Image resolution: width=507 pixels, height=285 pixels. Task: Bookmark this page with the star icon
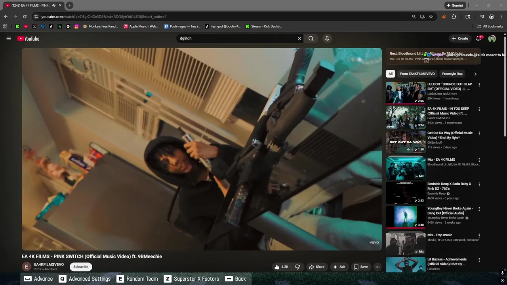431,17
